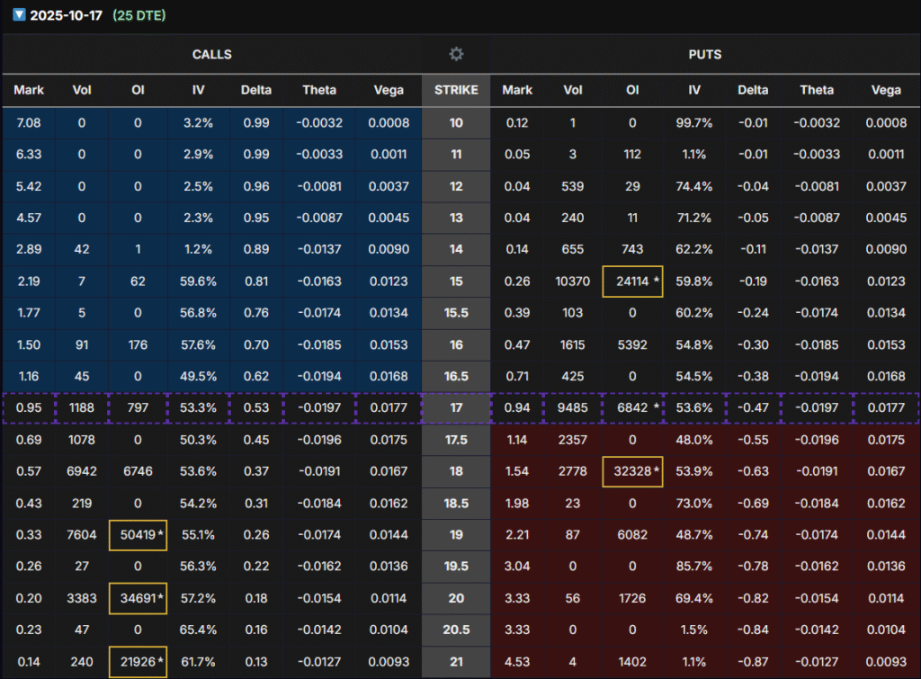Image resolution: width=921 pixels, height=679 pixels.
Task: Click the 25 DTE label
Action: pos(139,16)
